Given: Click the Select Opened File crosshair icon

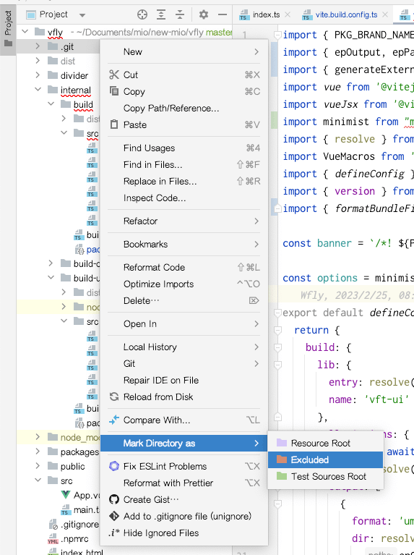Looking at the screenshot, I should pos(142,14).
